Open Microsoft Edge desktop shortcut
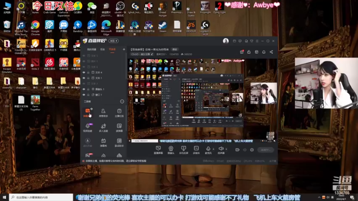 106,28
